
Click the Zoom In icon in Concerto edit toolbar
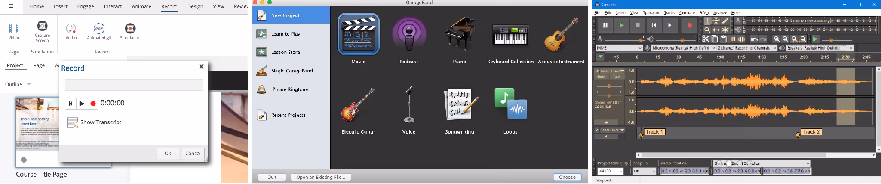tap(777, 39)
